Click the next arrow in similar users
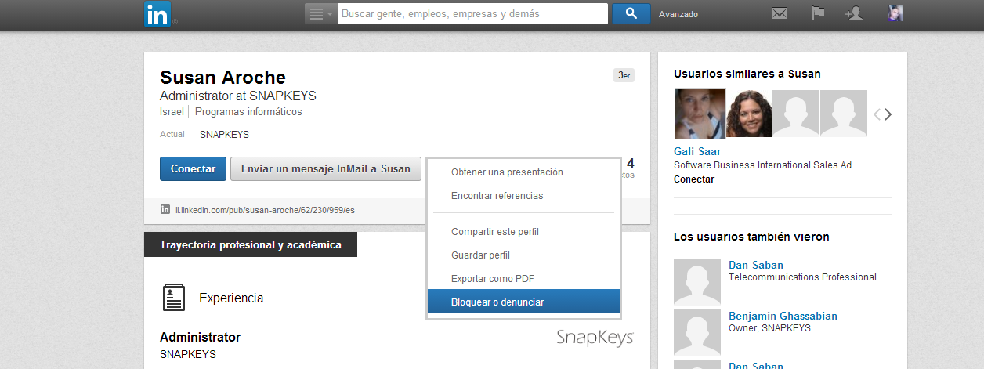Image resolution: width=984 pixels, height=369 pixels. pyautogui.click(x=888, y=114)
